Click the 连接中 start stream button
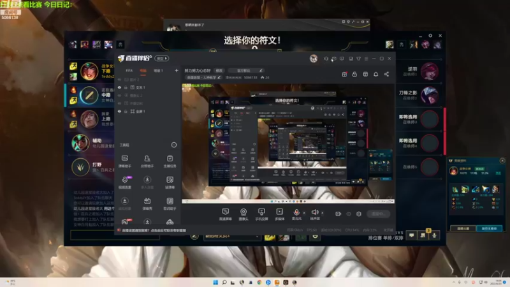Image resolution: width=510 pixels, height=287 pixels. click(x=378, y=214)
